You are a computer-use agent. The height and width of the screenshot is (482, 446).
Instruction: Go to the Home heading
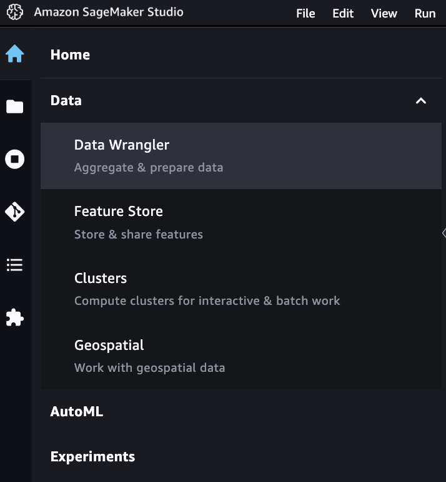[70, 54]
